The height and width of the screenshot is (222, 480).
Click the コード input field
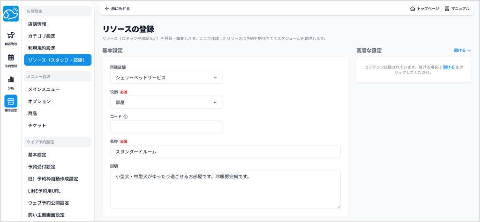tap(166, 127)
